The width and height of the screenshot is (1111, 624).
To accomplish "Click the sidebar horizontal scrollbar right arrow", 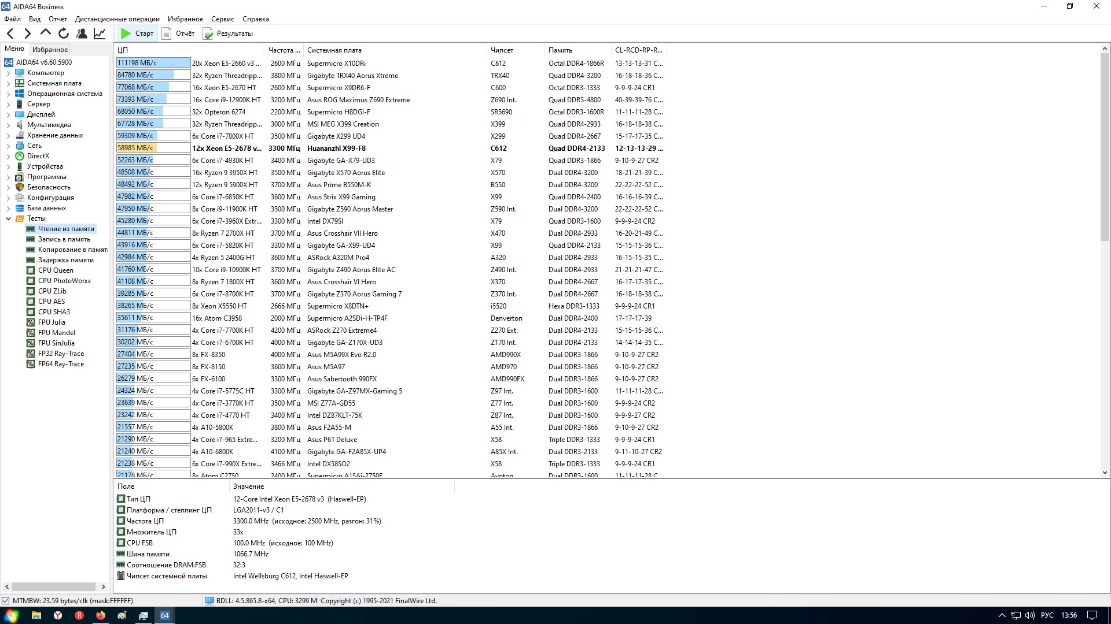I will coord(104,586).
